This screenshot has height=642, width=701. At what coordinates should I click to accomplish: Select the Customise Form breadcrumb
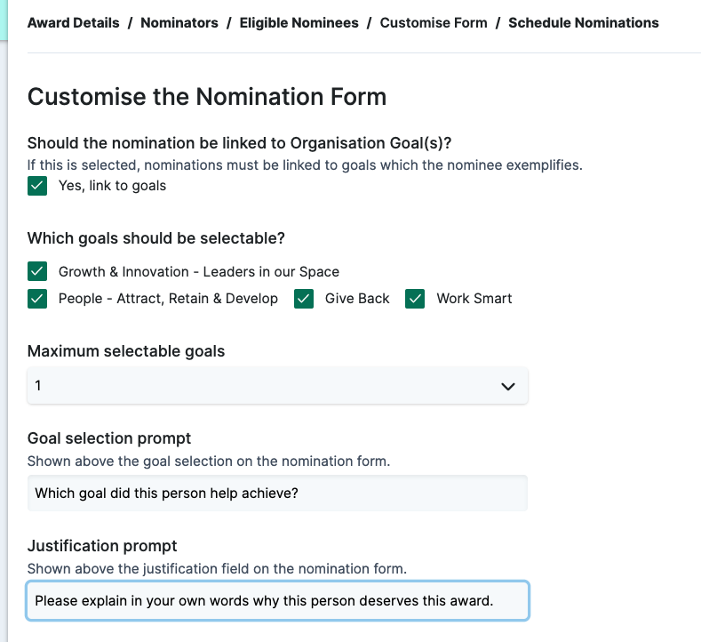434,23
